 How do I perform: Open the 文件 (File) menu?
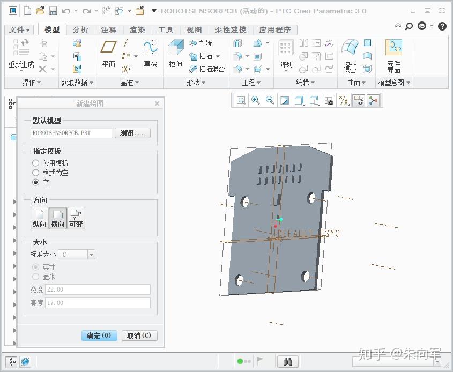pyautogui.click(x=19, y=29)
